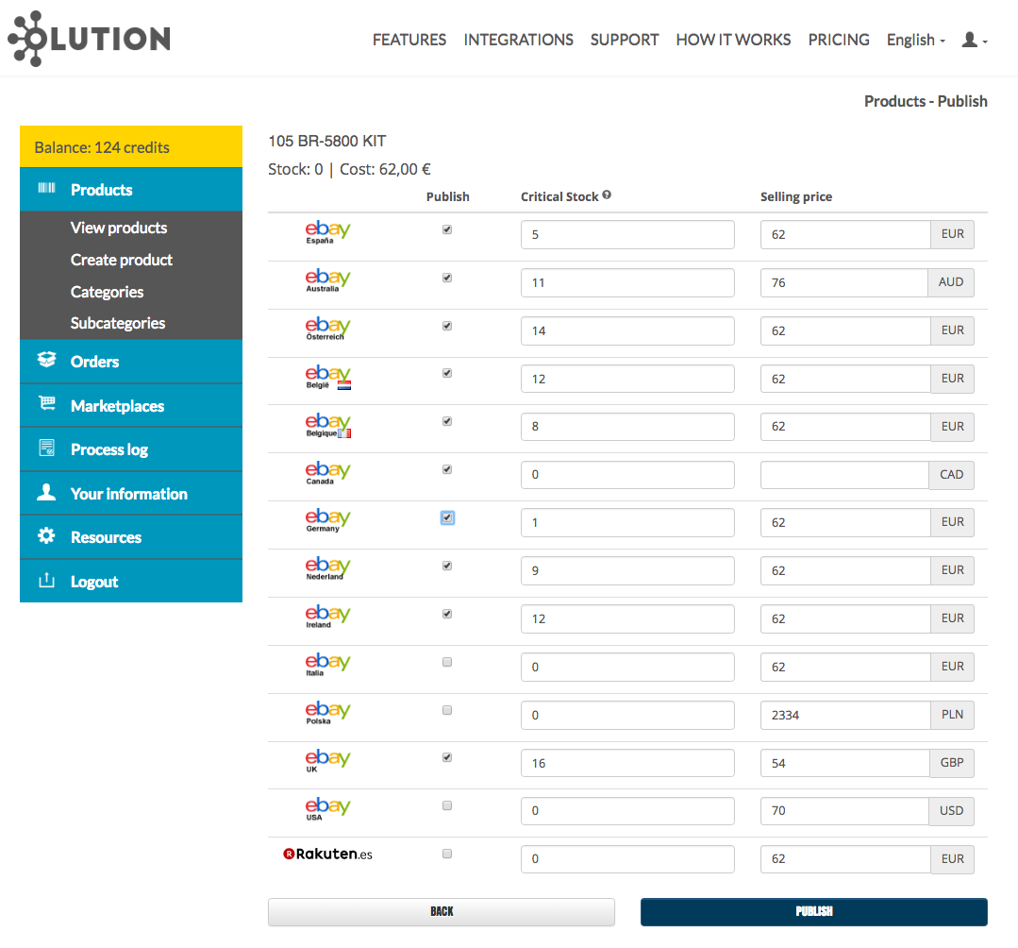The width and height of the screenshot is (1018, 948).
Task: Click the gear icon beside Resources
Action: click(x=46, y=535)
